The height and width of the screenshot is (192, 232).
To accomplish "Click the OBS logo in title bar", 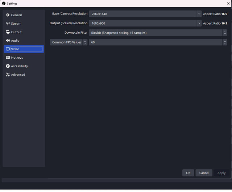I will (4, 3).
